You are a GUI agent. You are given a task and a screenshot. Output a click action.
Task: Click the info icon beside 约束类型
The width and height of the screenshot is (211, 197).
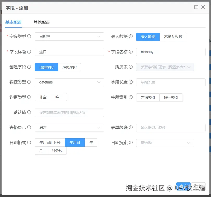click(29, 97)
